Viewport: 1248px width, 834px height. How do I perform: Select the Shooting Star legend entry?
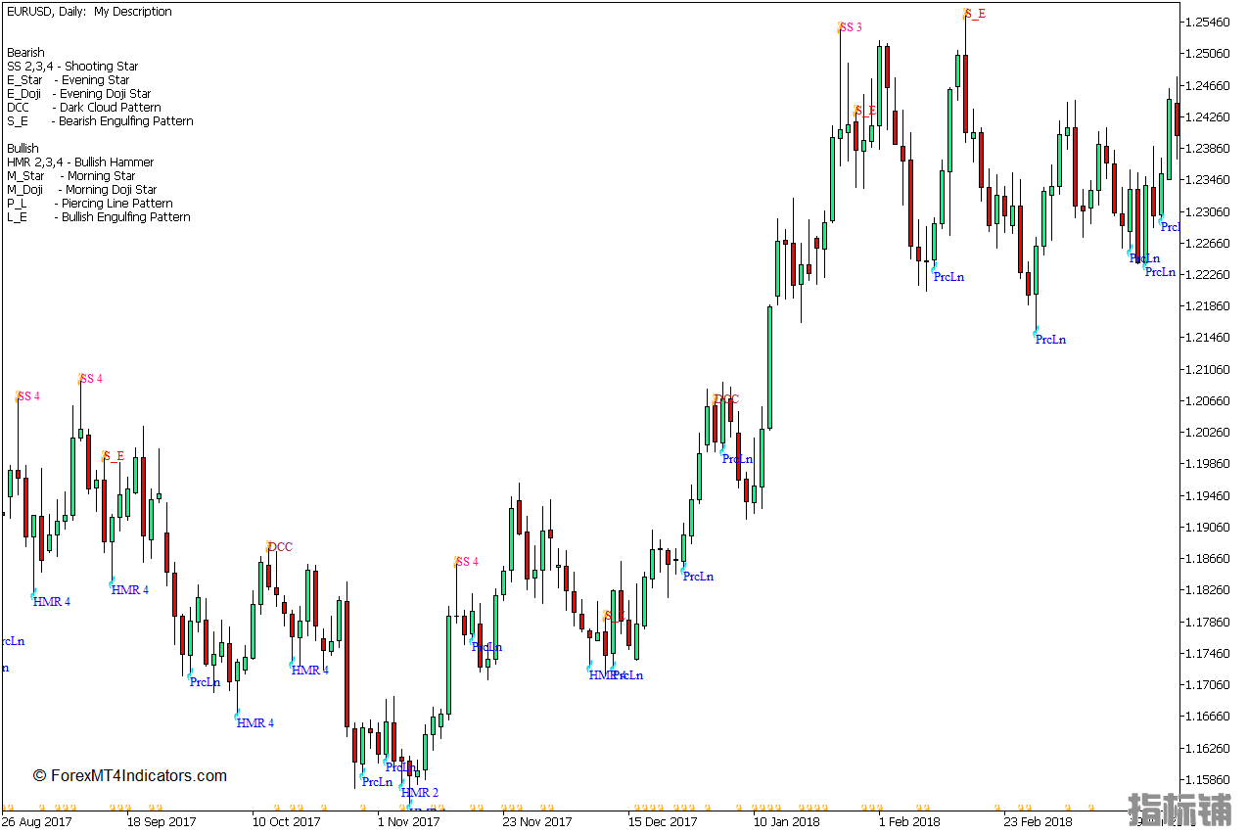(x=72, y=67)
